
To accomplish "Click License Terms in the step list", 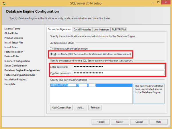I will 12,29.
